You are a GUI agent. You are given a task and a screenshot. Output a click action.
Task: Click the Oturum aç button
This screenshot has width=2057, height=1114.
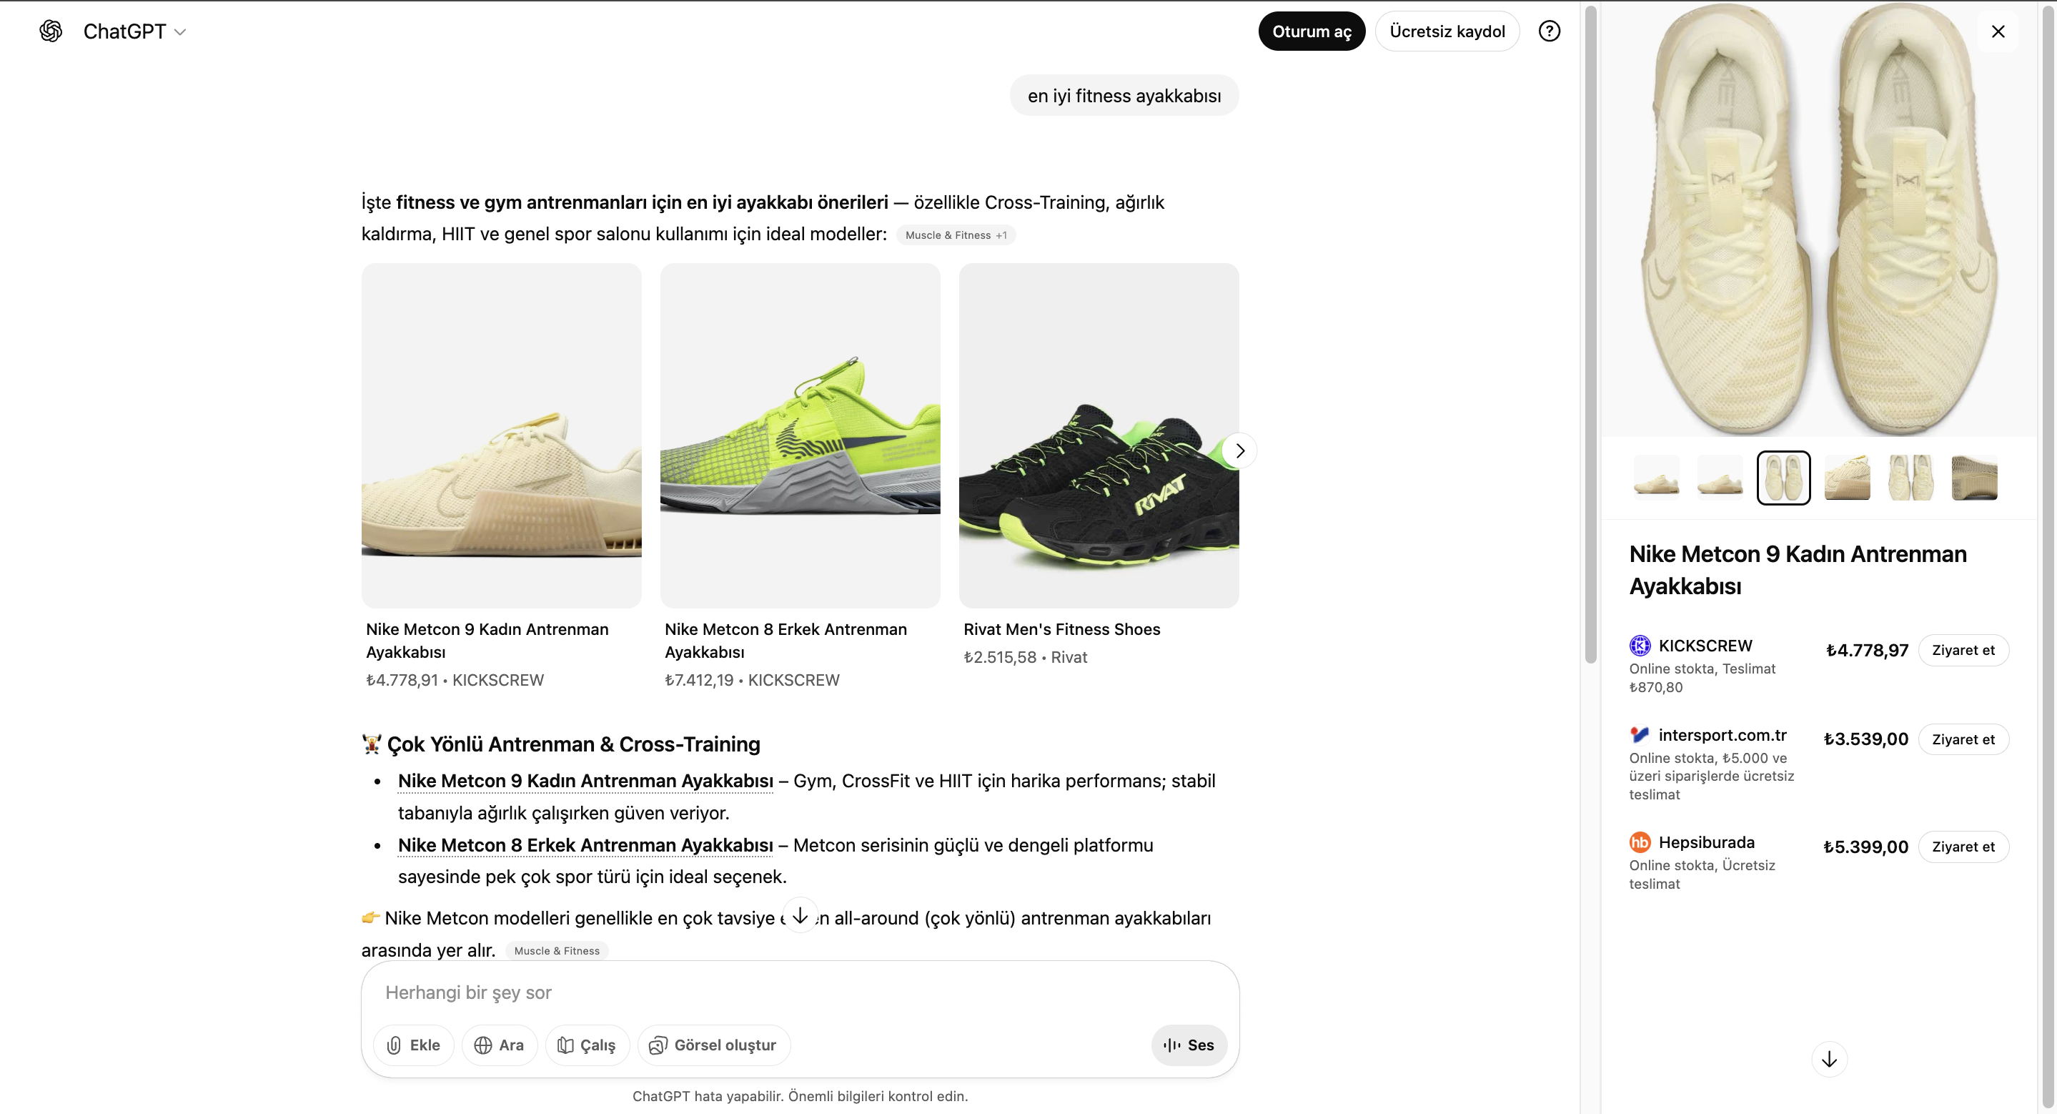point(1312,30)
